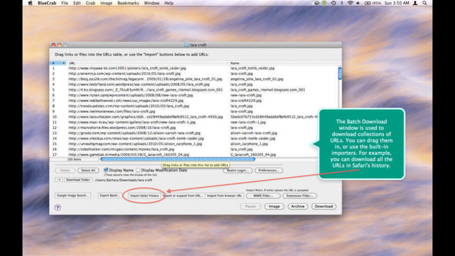Select row 16 cobolhacker.com URL
Screen dimensions: 455x256
[x=121, y=149]
